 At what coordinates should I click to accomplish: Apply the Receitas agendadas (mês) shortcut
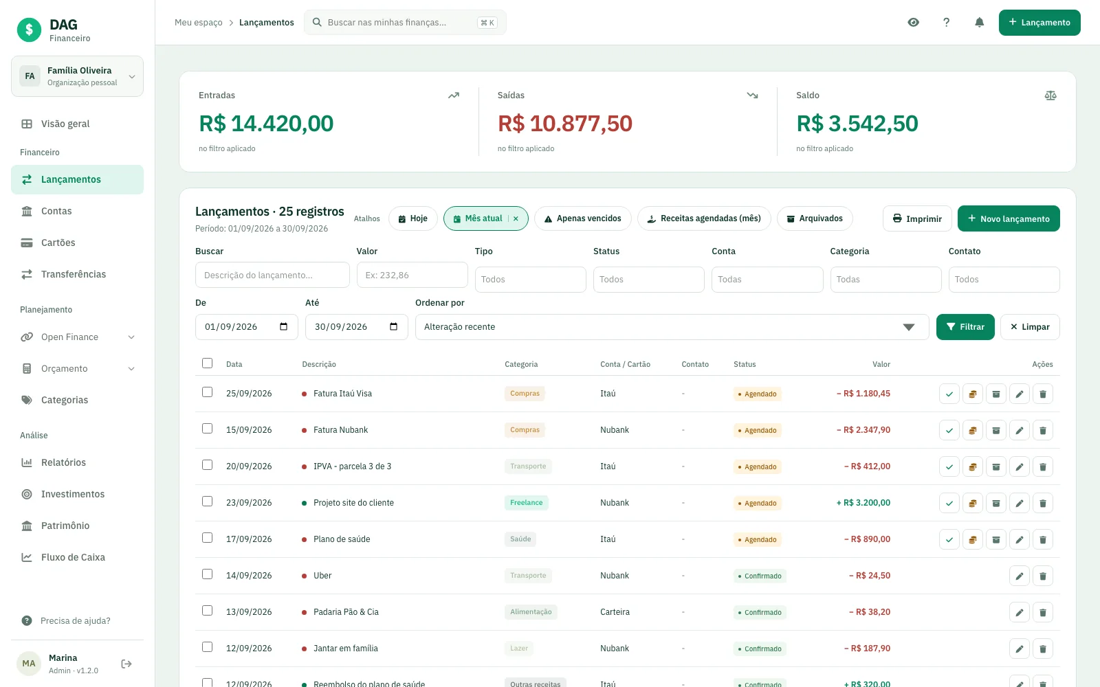704,218
